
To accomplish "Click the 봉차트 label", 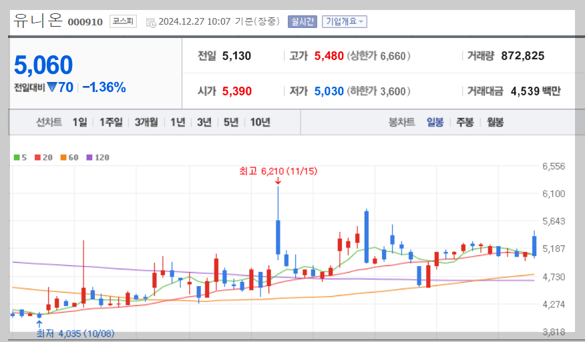I will 401,122.
